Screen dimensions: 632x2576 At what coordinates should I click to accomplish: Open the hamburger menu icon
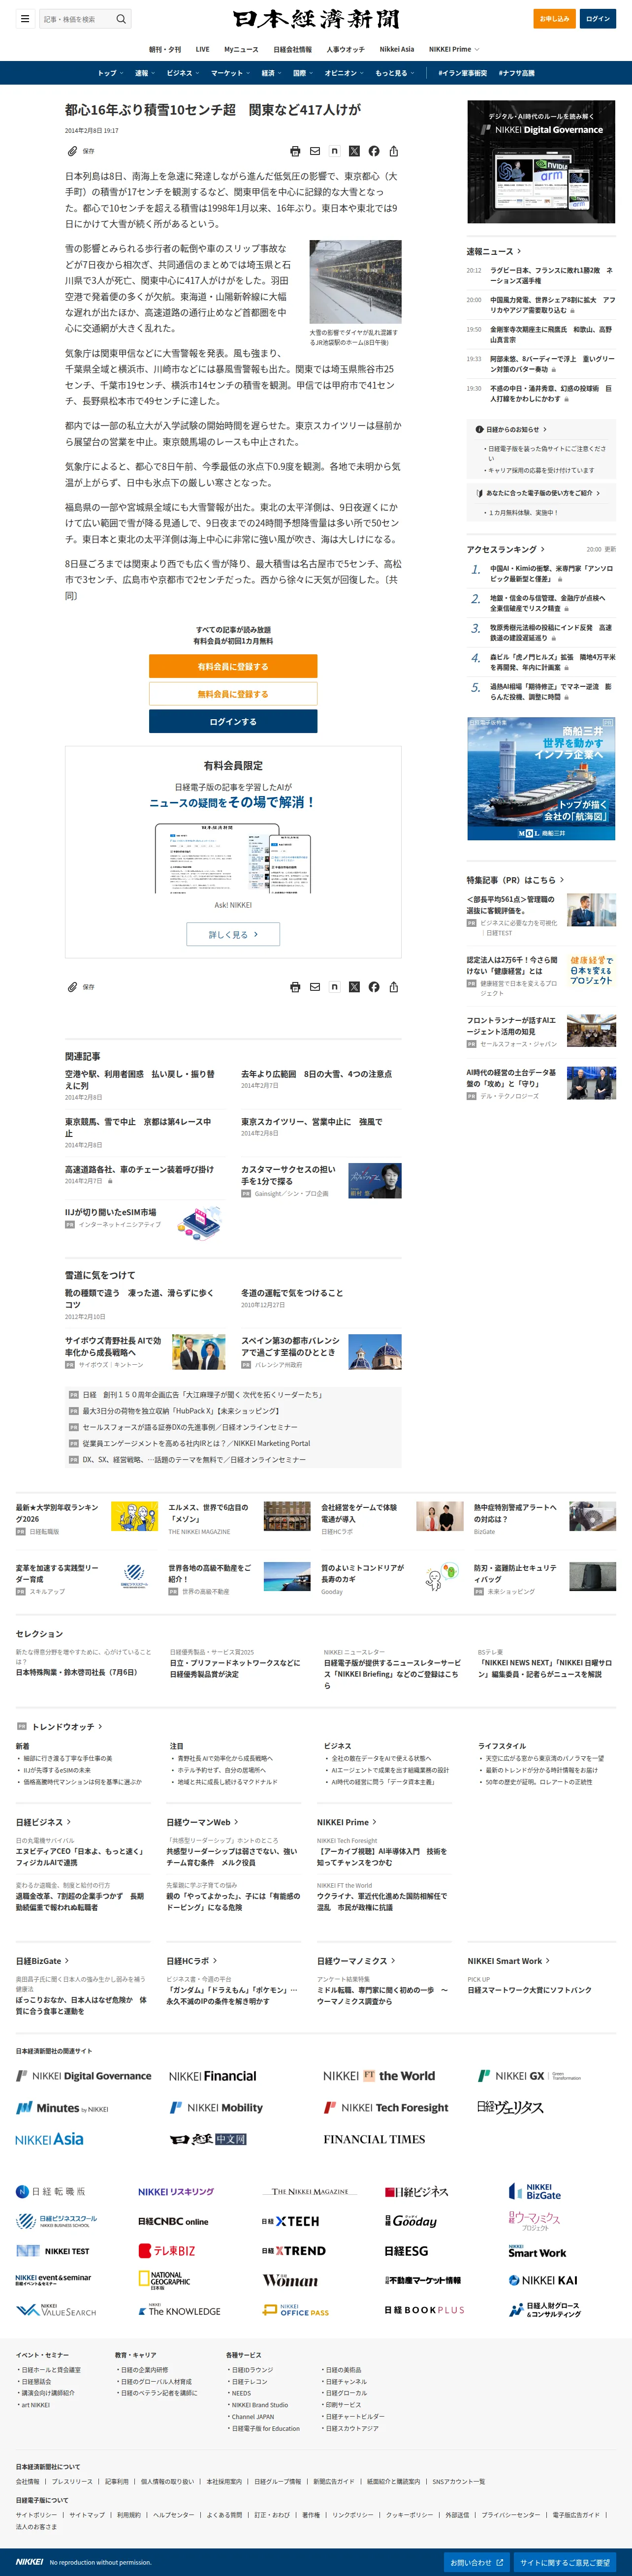click(x=25, y=18)
